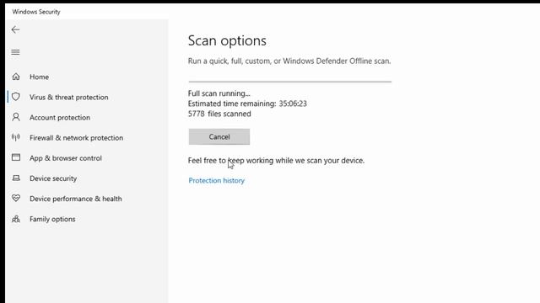The height and width of the screenshot is (303, 540).
Task: Click the Virus & threat protection shield icon
Action: click(x=16, y=97)
